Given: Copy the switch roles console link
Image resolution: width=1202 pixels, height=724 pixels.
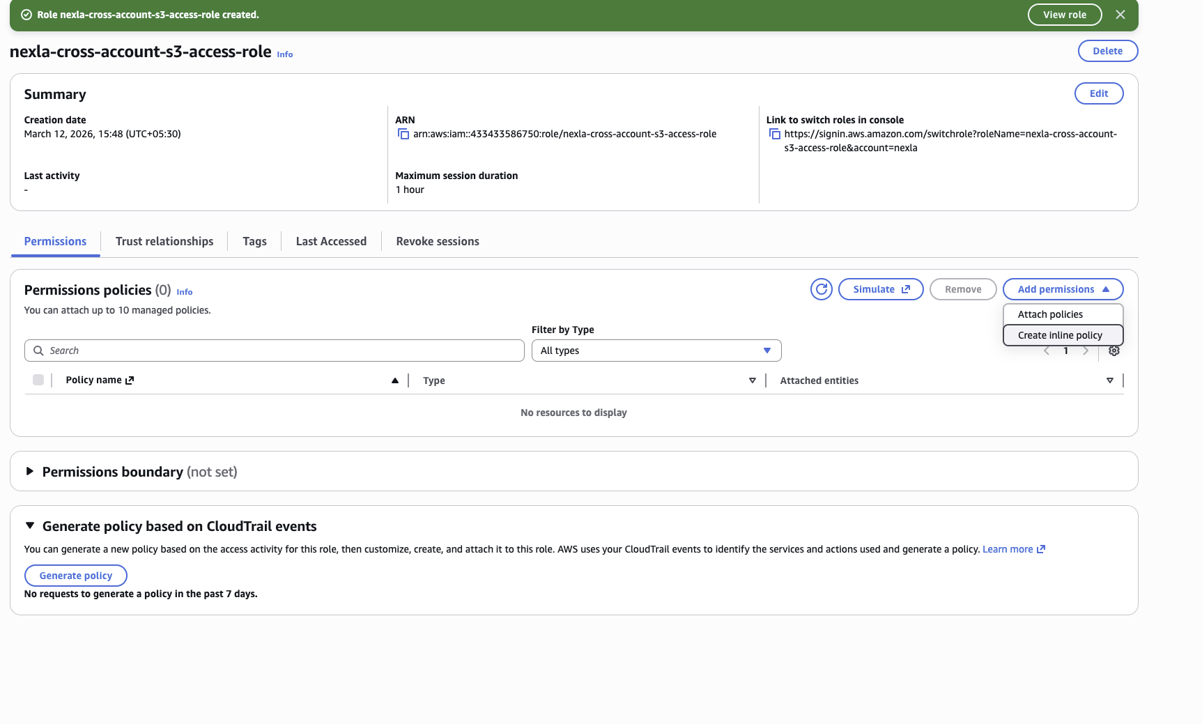Looking at the screenshot, I should click(x=774, y=134).
